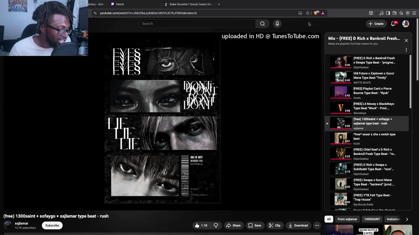The height and width of the screenshot is (235, 419).
Task: Play D Rich x Swapa 'race' beat
Action: click(367, 169)
